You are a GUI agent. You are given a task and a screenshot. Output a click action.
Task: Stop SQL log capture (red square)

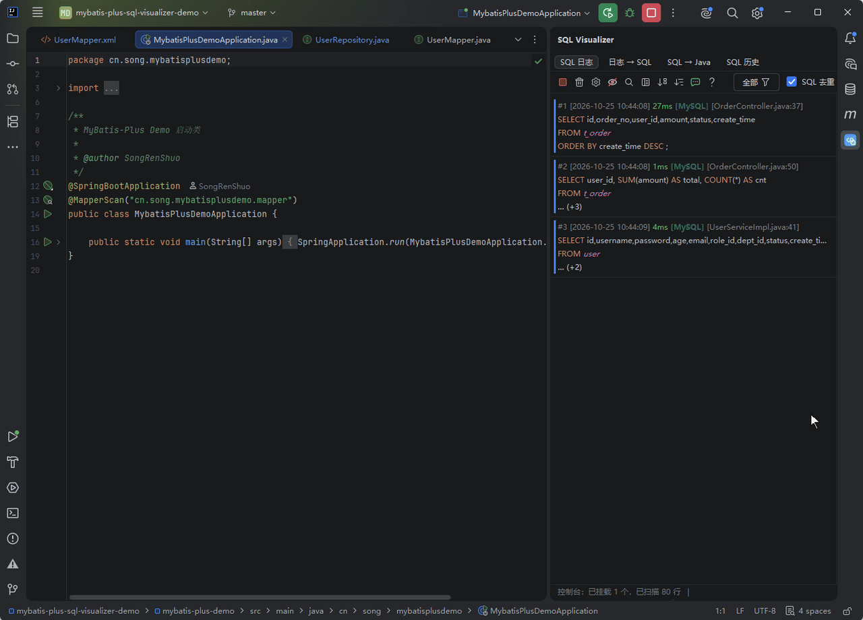click(x=563, y=82)
